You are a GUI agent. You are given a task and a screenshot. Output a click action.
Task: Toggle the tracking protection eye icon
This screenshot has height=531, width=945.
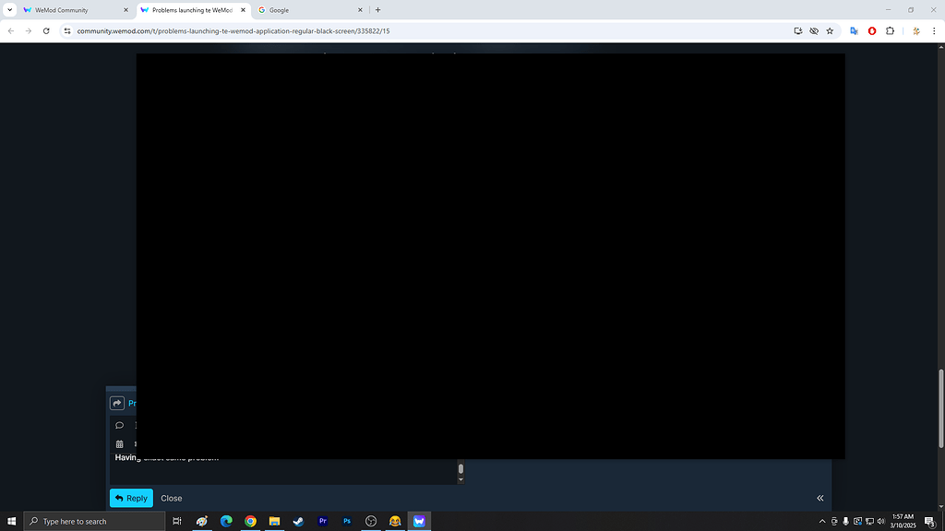coord(813,30)
